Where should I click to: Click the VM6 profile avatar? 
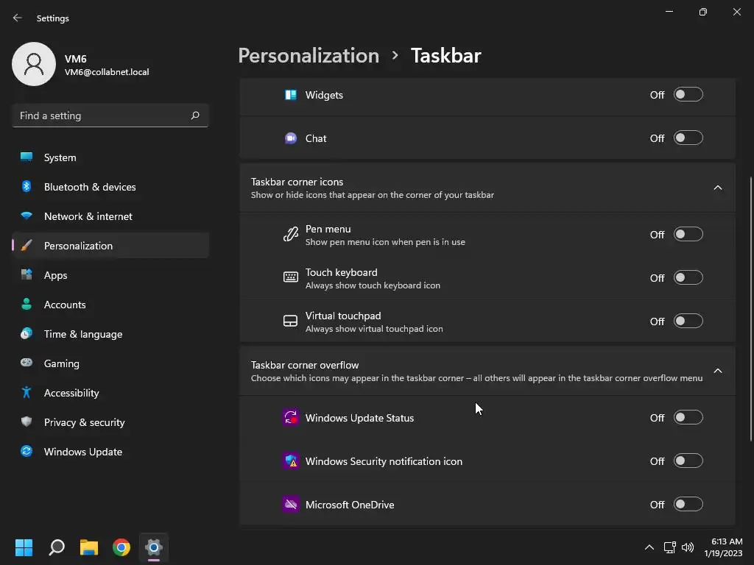(x=34, y=64)
